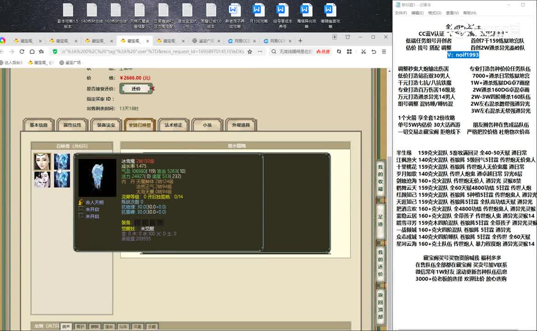The height and width of the screenshot is (331, 537).
Task: Select the 基本信息 tab
Action: (x=38, y=125)
